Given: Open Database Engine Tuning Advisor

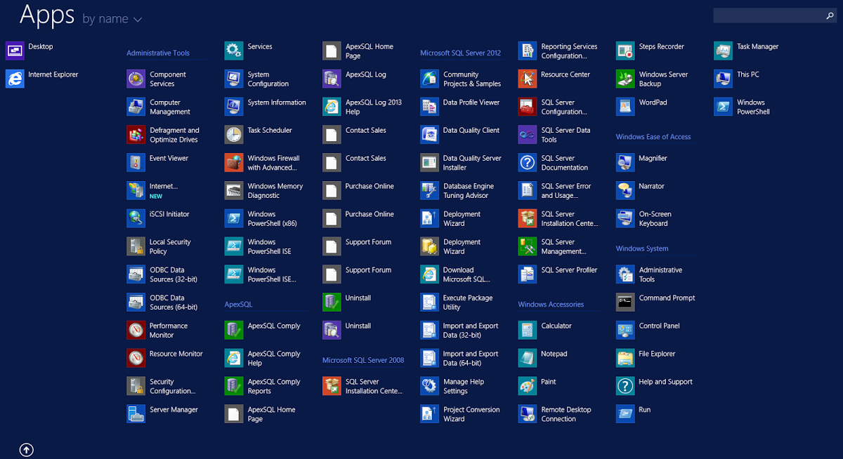Looking at the screenshot, I should [430, 191].
